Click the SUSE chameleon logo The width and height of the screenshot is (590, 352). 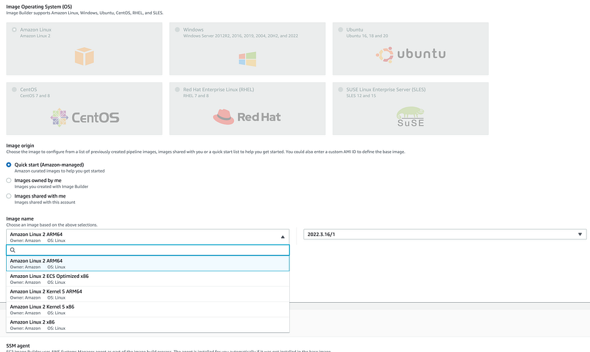[411, 117]
